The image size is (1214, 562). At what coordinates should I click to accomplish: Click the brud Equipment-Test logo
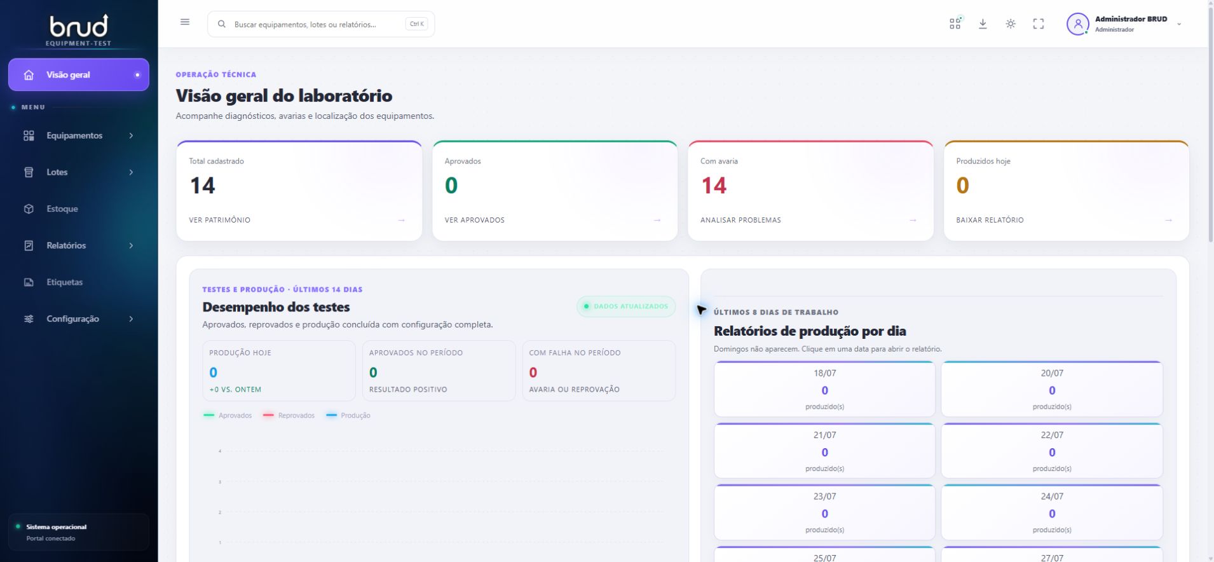[x=79, y=31]
